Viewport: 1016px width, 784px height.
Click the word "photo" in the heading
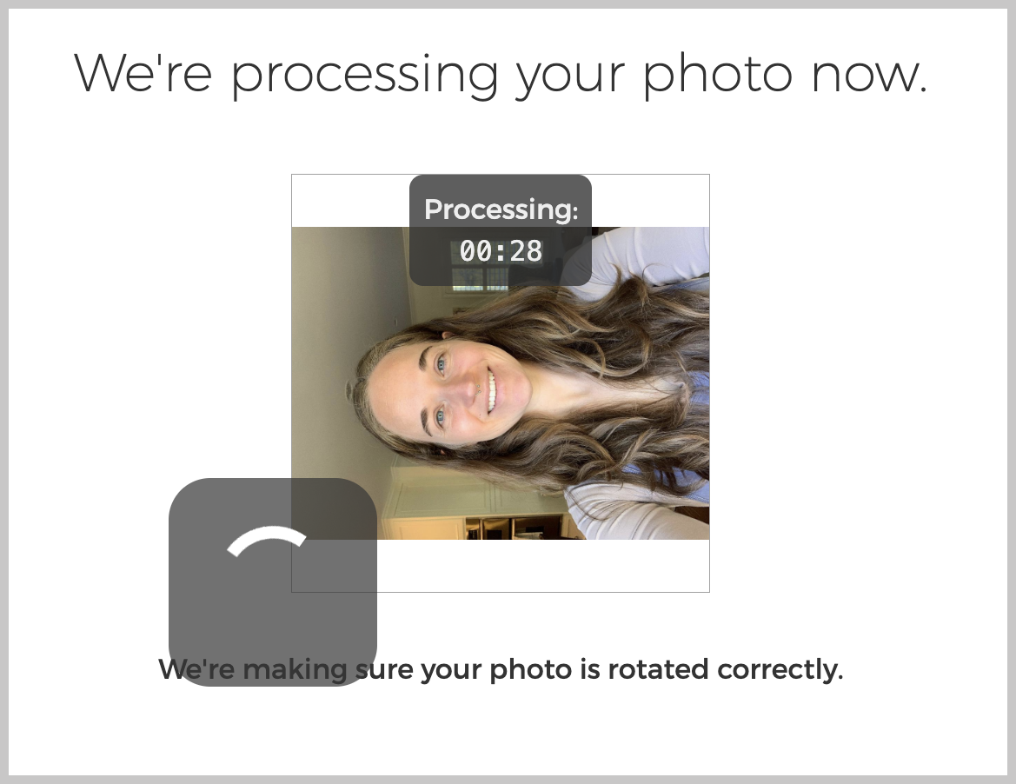click(718, 75)
